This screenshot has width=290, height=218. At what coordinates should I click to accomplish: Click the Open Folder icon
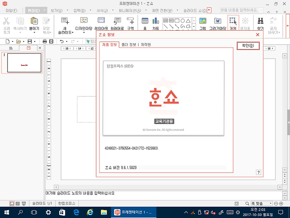[x=19, y=41]
